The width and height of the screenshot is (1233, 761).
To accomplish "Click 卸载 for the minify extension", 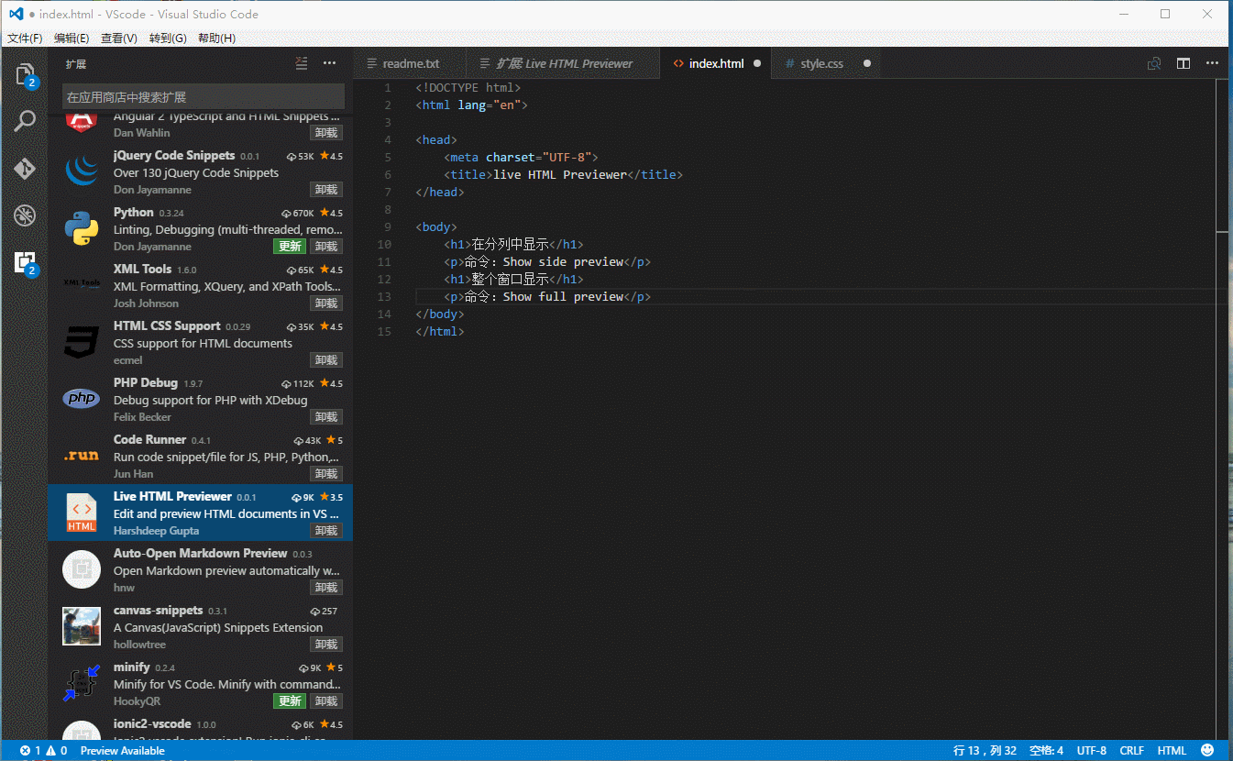I will [x=325, y=701].
